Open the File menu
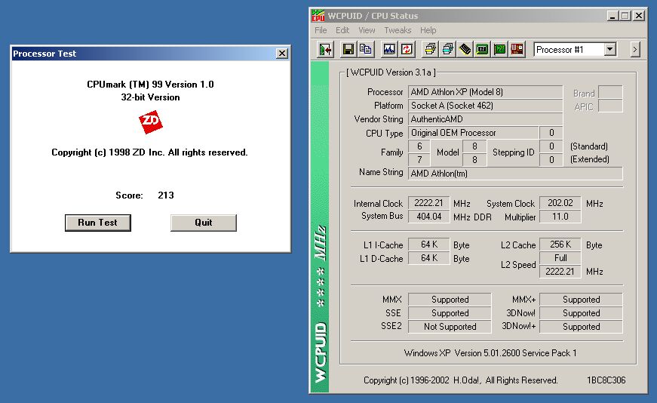657x403 pixels. click(x=321, y=30)
